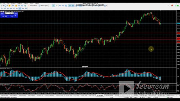This screenshot has height=101, width=180.
Task: Switch chart to candlesticks type
Action: tap(53, 6)
